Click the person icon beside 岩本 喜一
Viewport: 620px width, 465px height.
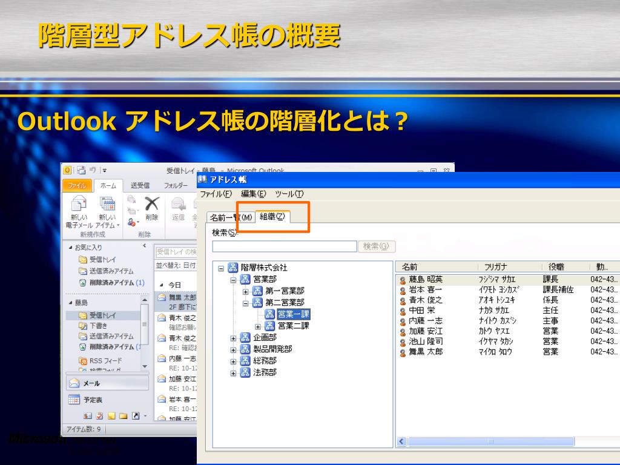tap(403, 291)
